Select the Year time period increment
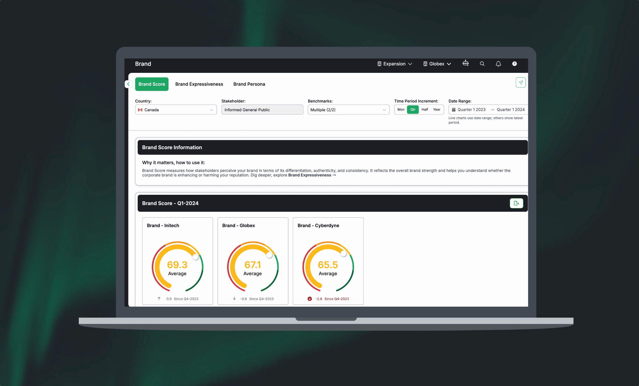 (437, 110)
